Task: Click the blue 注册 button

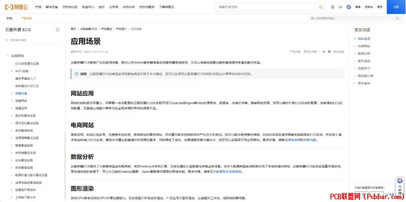Action: point(396,7)
